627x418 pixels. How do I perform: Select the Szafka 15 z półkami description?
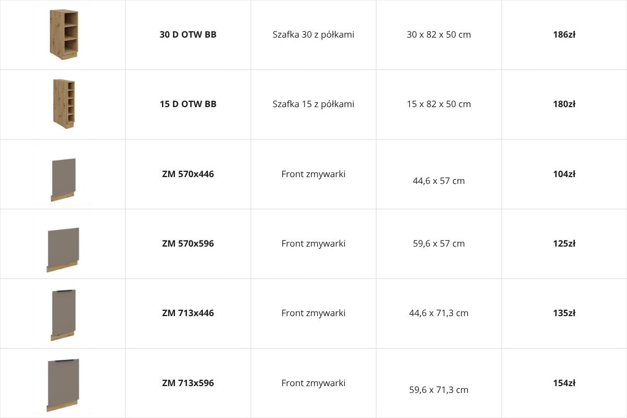click(x=313, y=104)
